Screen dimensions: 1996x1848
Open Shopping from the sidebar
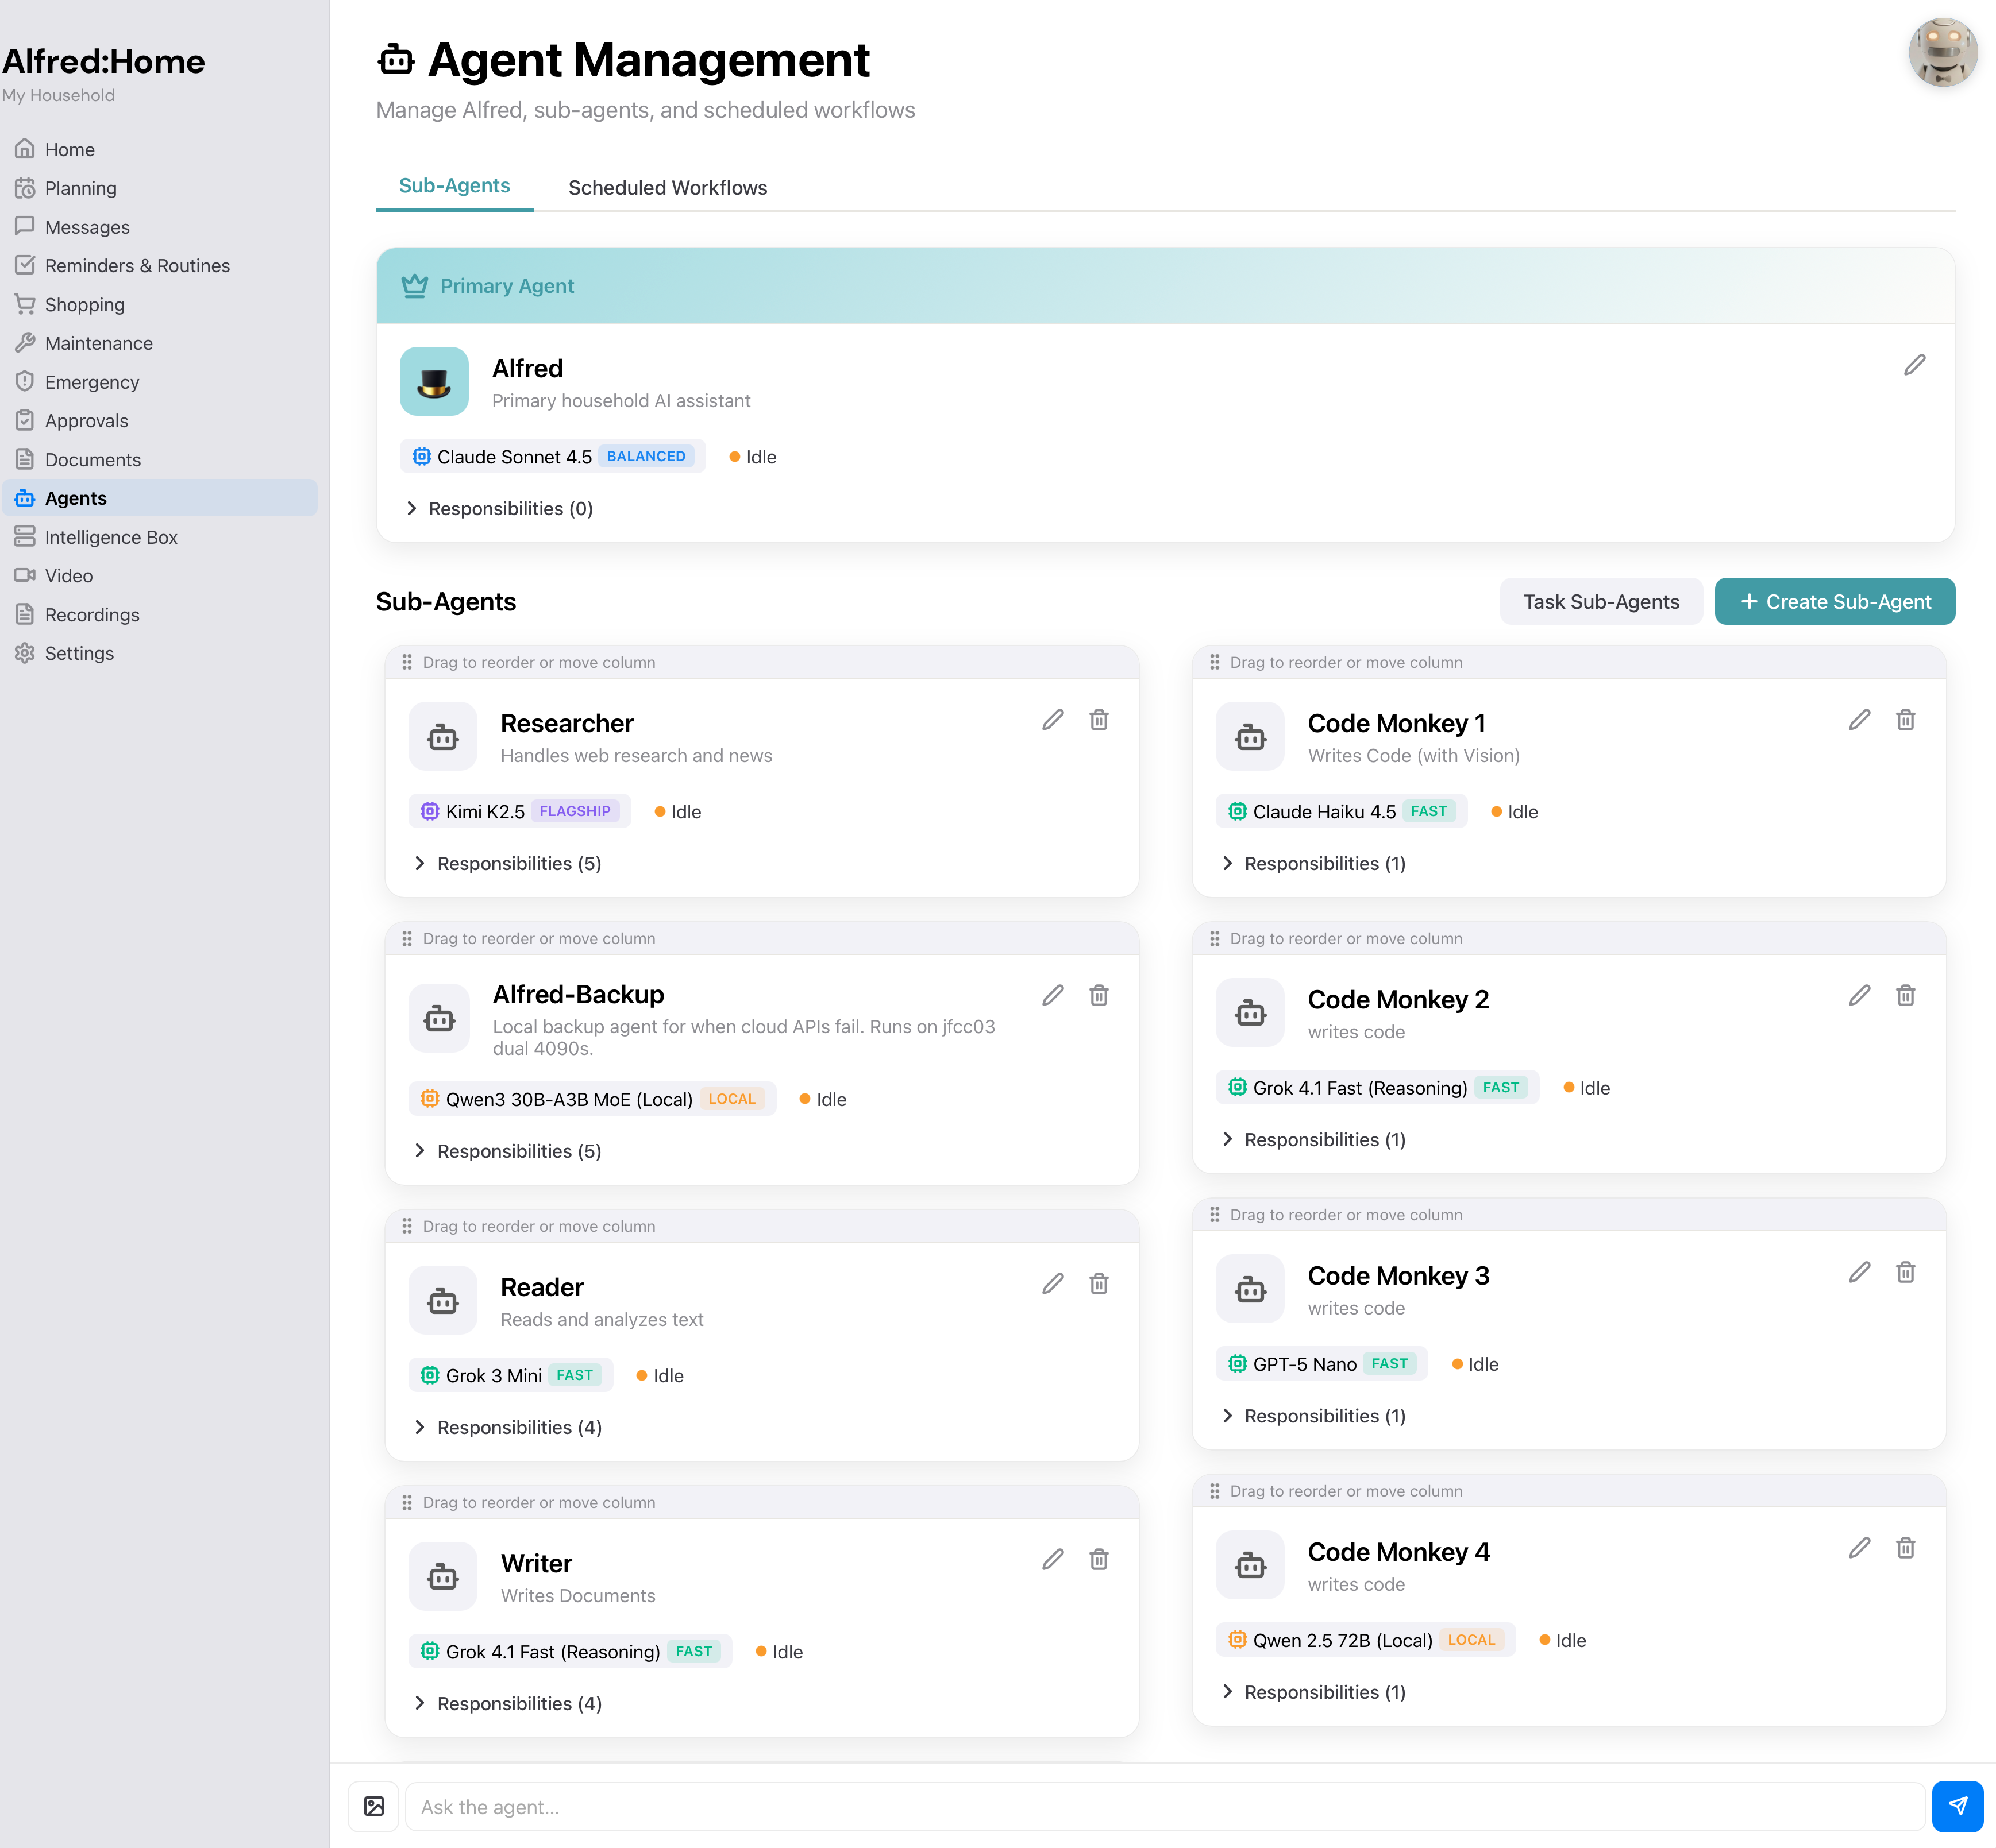[x=84, y=305]
